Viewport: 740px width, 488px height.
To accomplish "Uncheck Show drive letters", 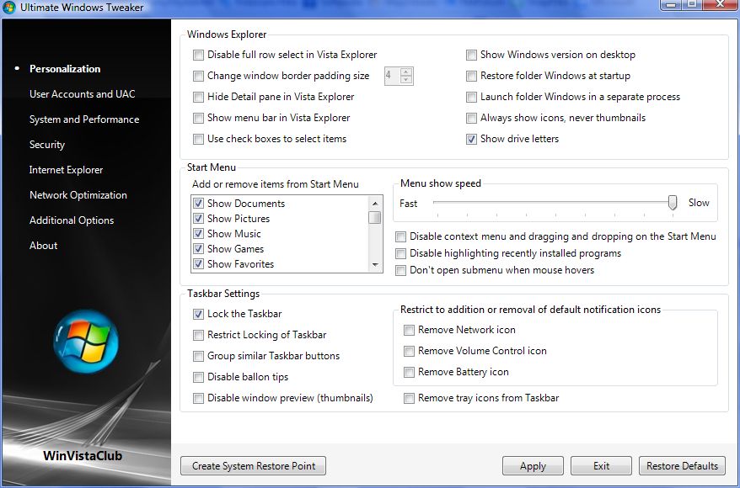I will click(x=471, y=139).
